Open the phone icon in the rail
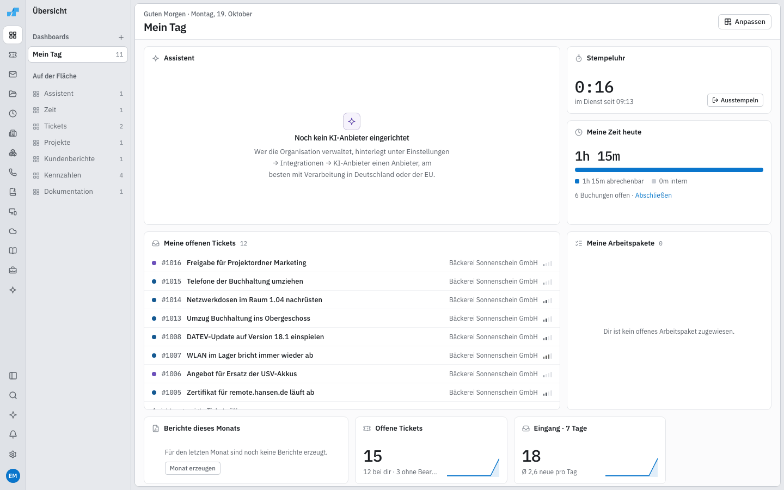This screenshot has width=784, height=490. pyautogui.click(x=13, y=173)
